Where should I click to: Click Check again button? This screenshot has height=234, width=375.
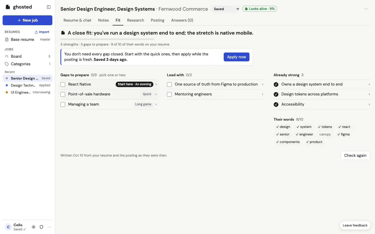[x=355, y=155]
